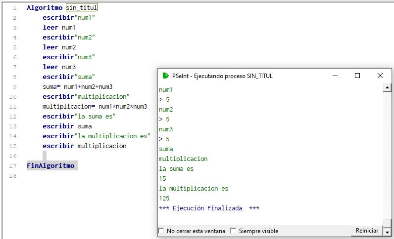Select the FinAlgoritmo keyword on line 17
394x239 pixels.
point(50,166)
